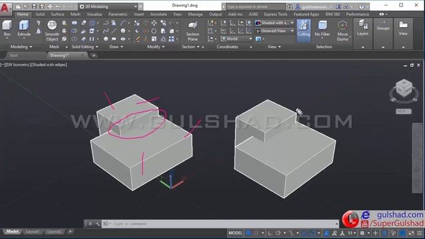Screen dimensions: 425x239
Task: Toggle the grid display in status bar
Action: click(x=248, y=233)
